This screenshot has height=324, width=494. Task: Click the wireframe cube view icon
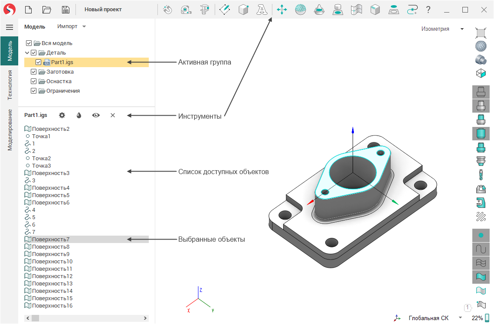pyautogui.click(x=481, y=73)
